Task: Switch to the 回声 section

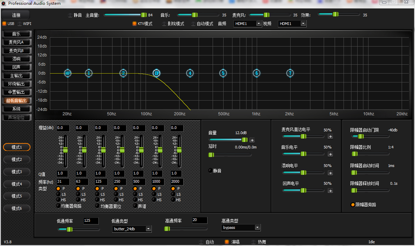Action: [x=16, y=67]
